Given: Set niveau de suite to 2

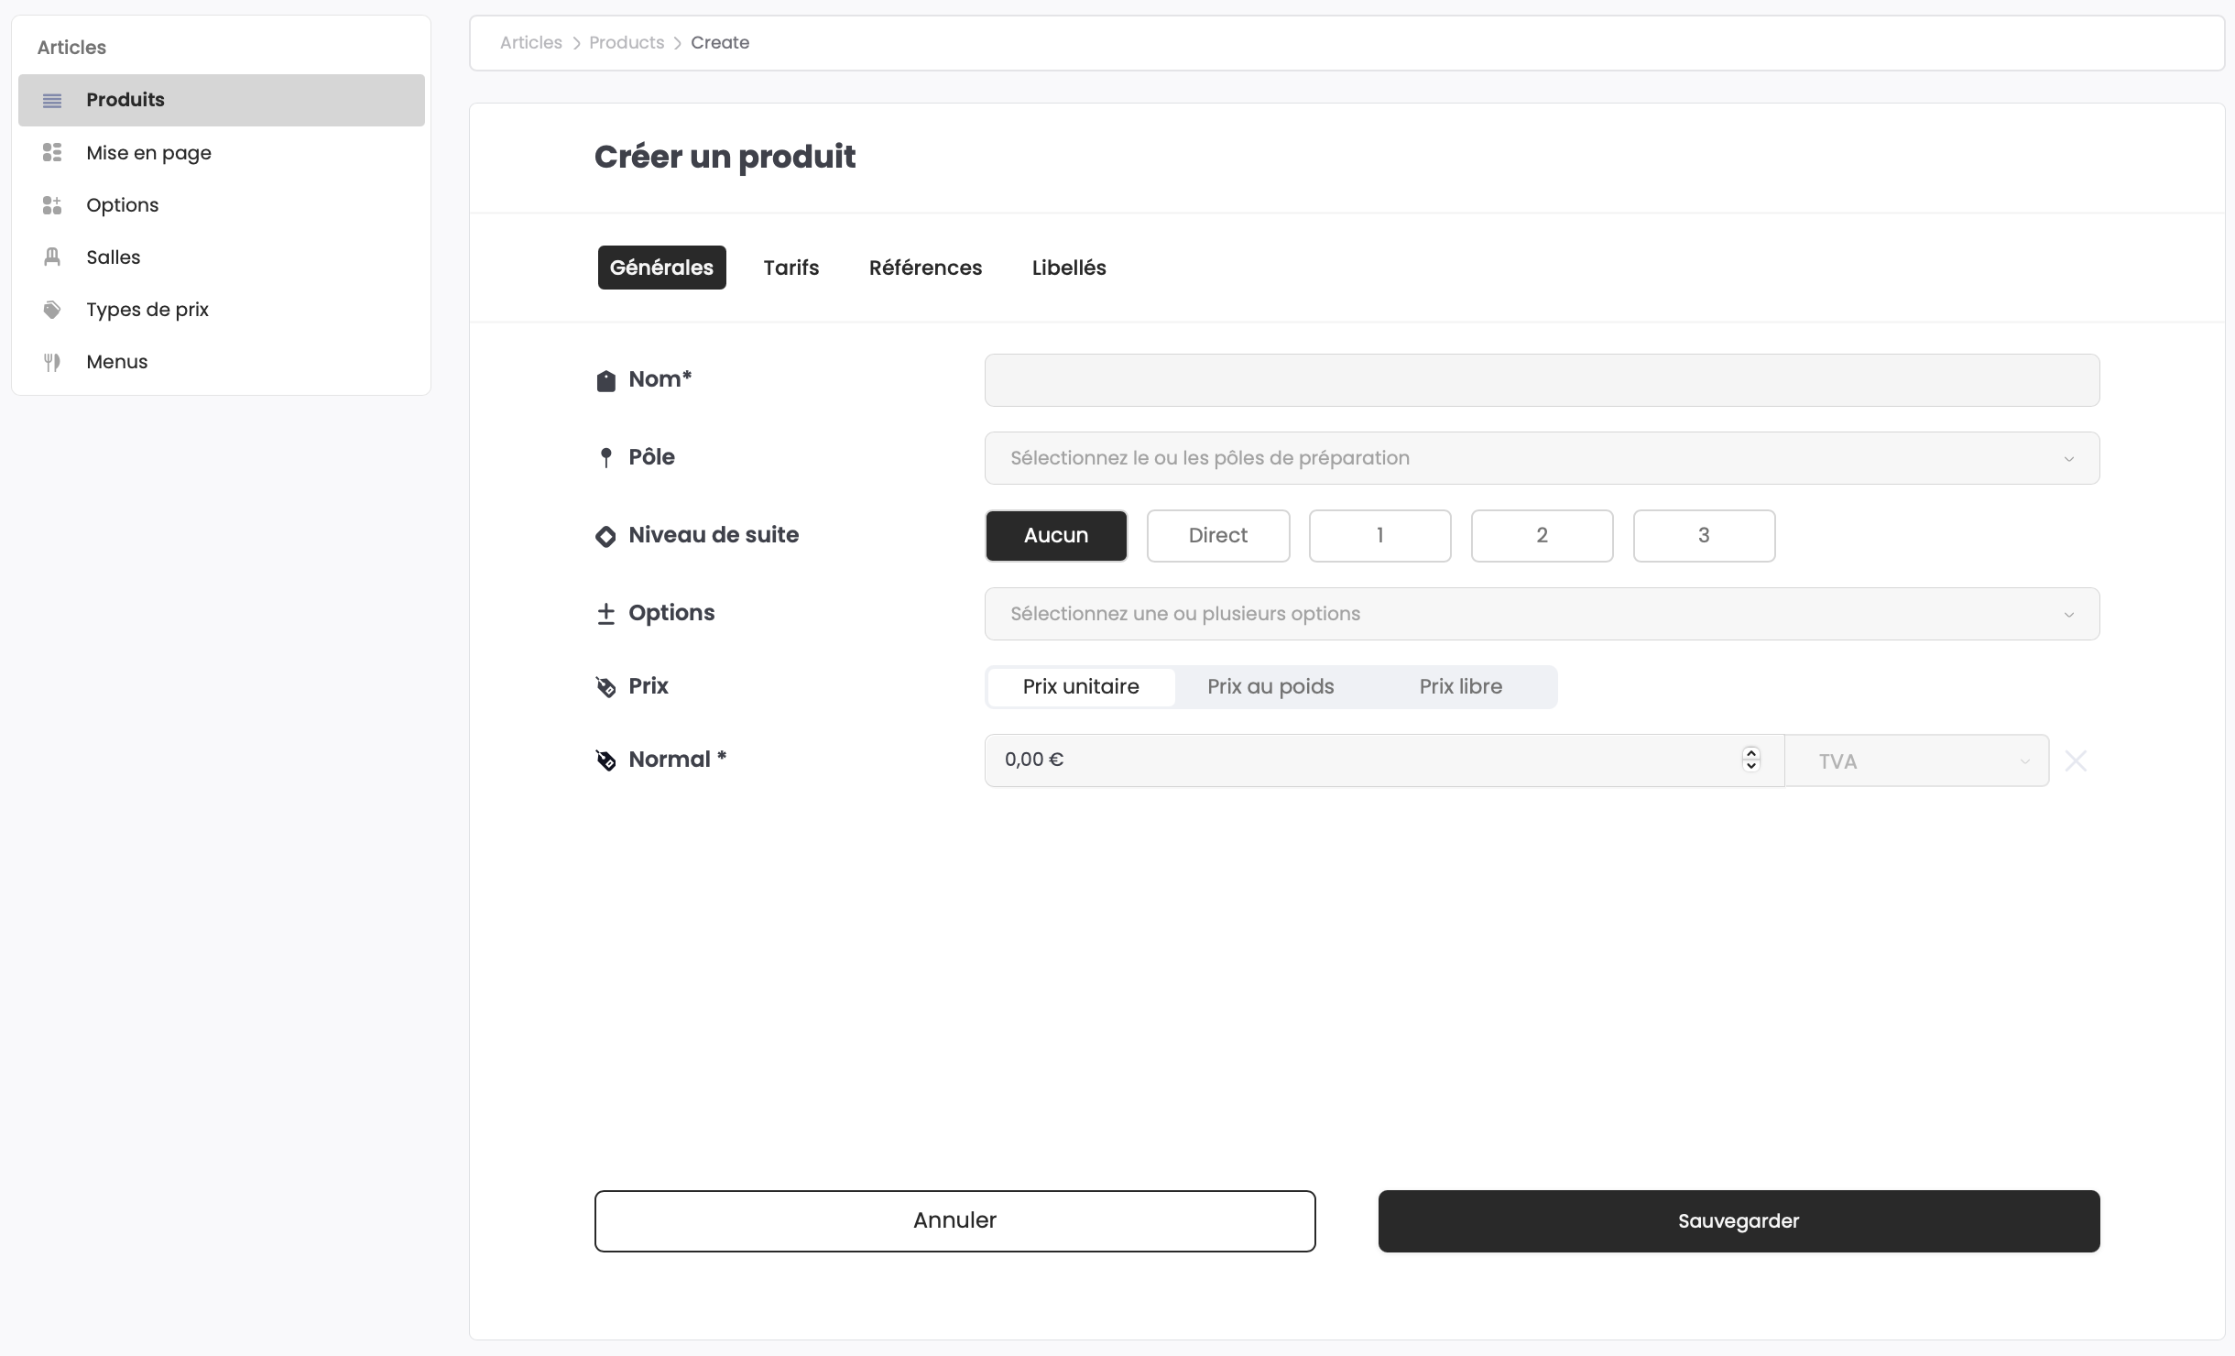Looking at the screenshot, I should point(1542,536).
